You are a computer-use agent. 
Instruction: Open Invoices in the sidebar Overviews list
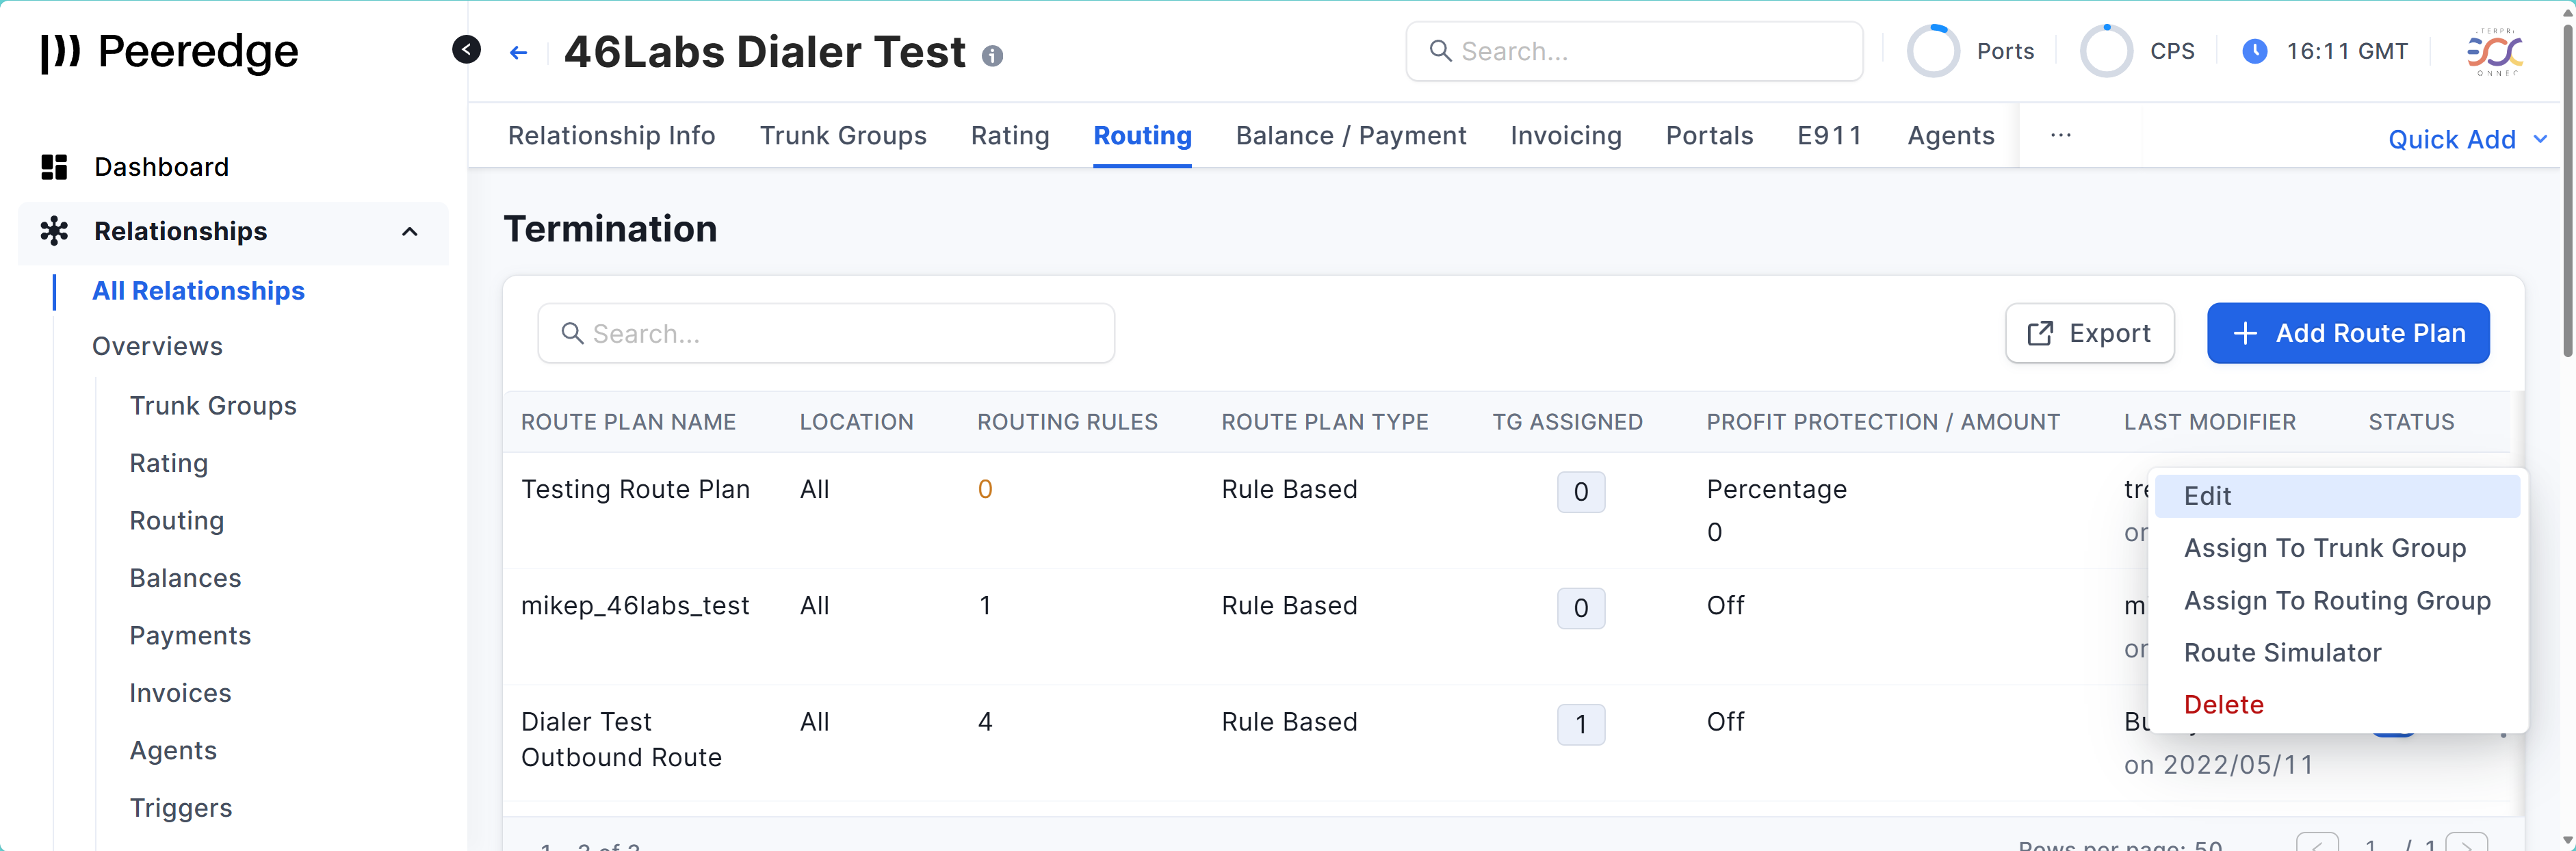[180, 693]
